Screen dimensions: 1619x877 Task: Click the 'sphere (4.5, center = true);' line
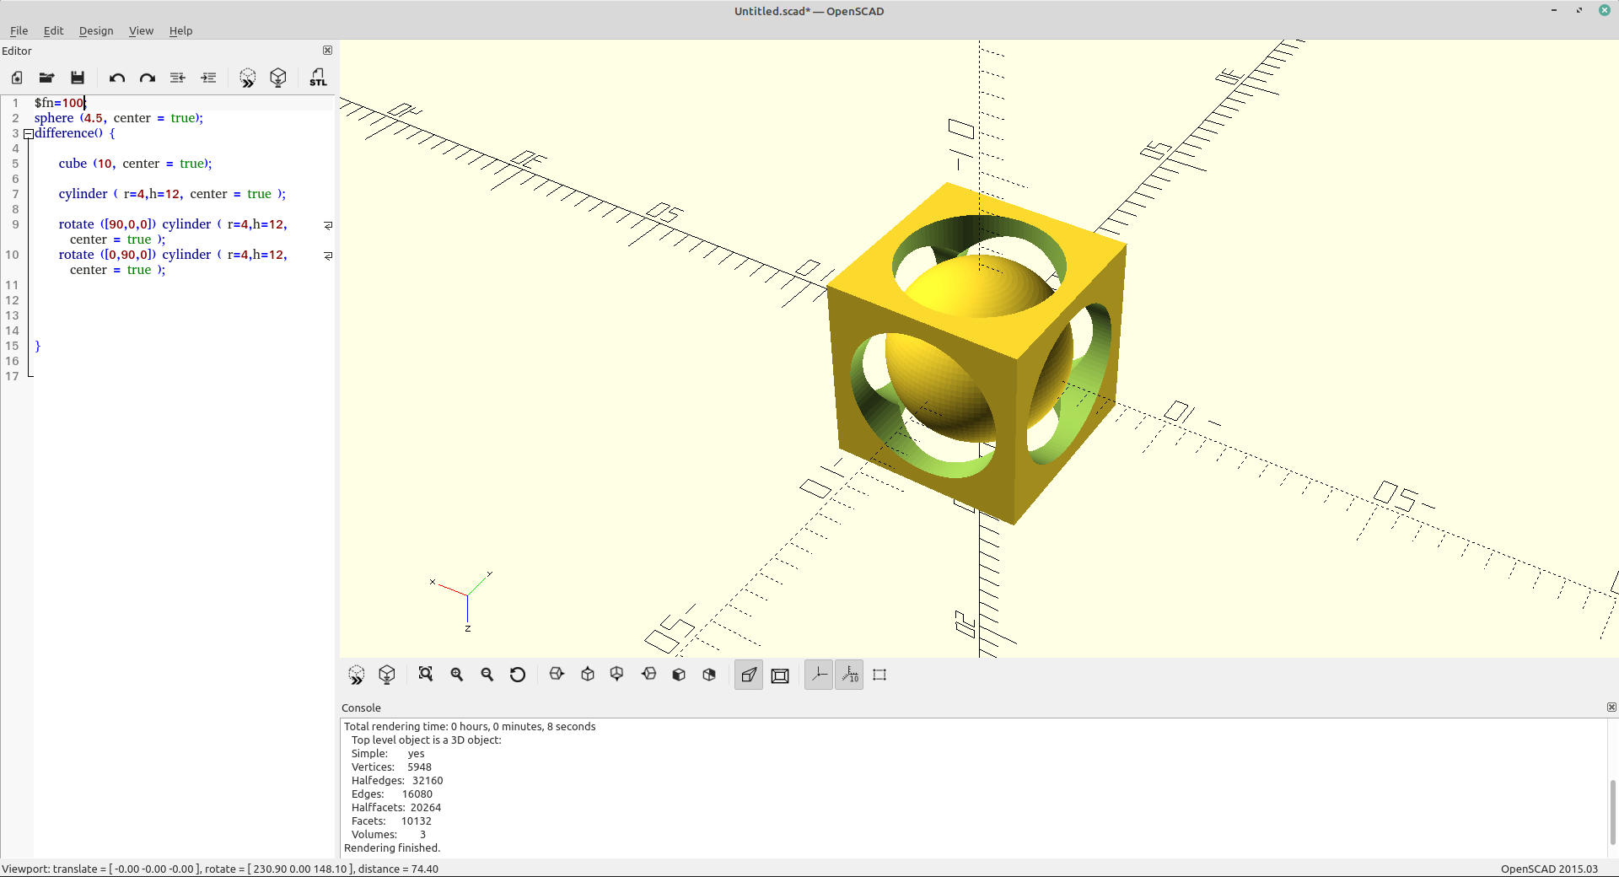point(119,118)
